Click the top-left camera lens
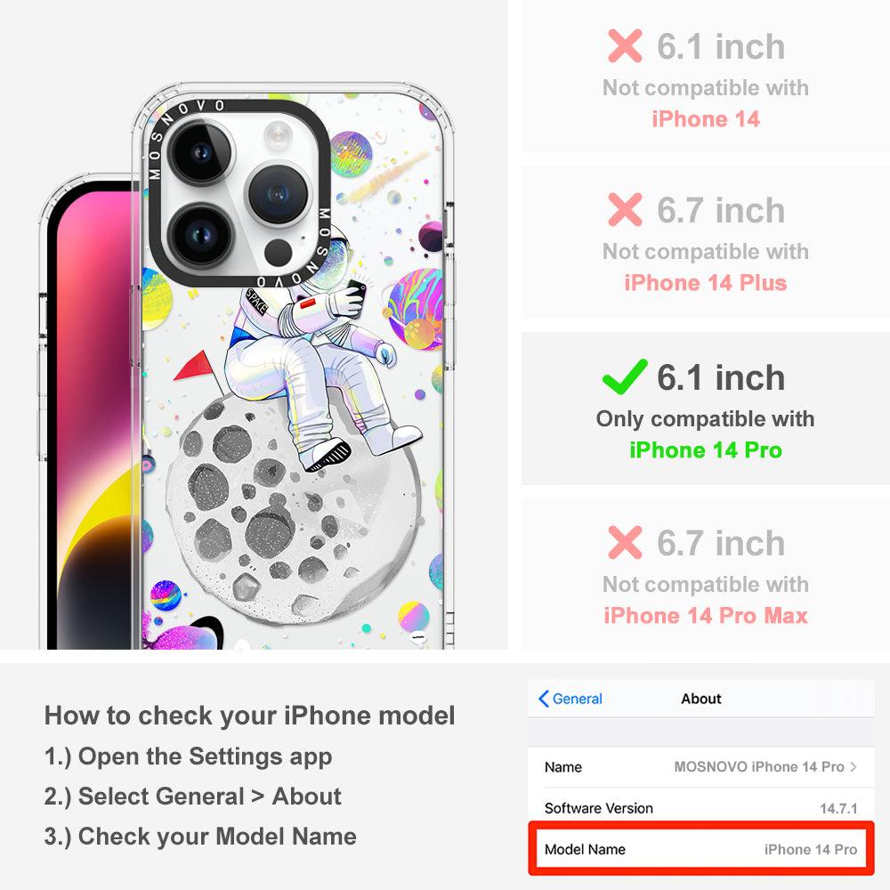The image size is (890, 890). pos(201,152)
